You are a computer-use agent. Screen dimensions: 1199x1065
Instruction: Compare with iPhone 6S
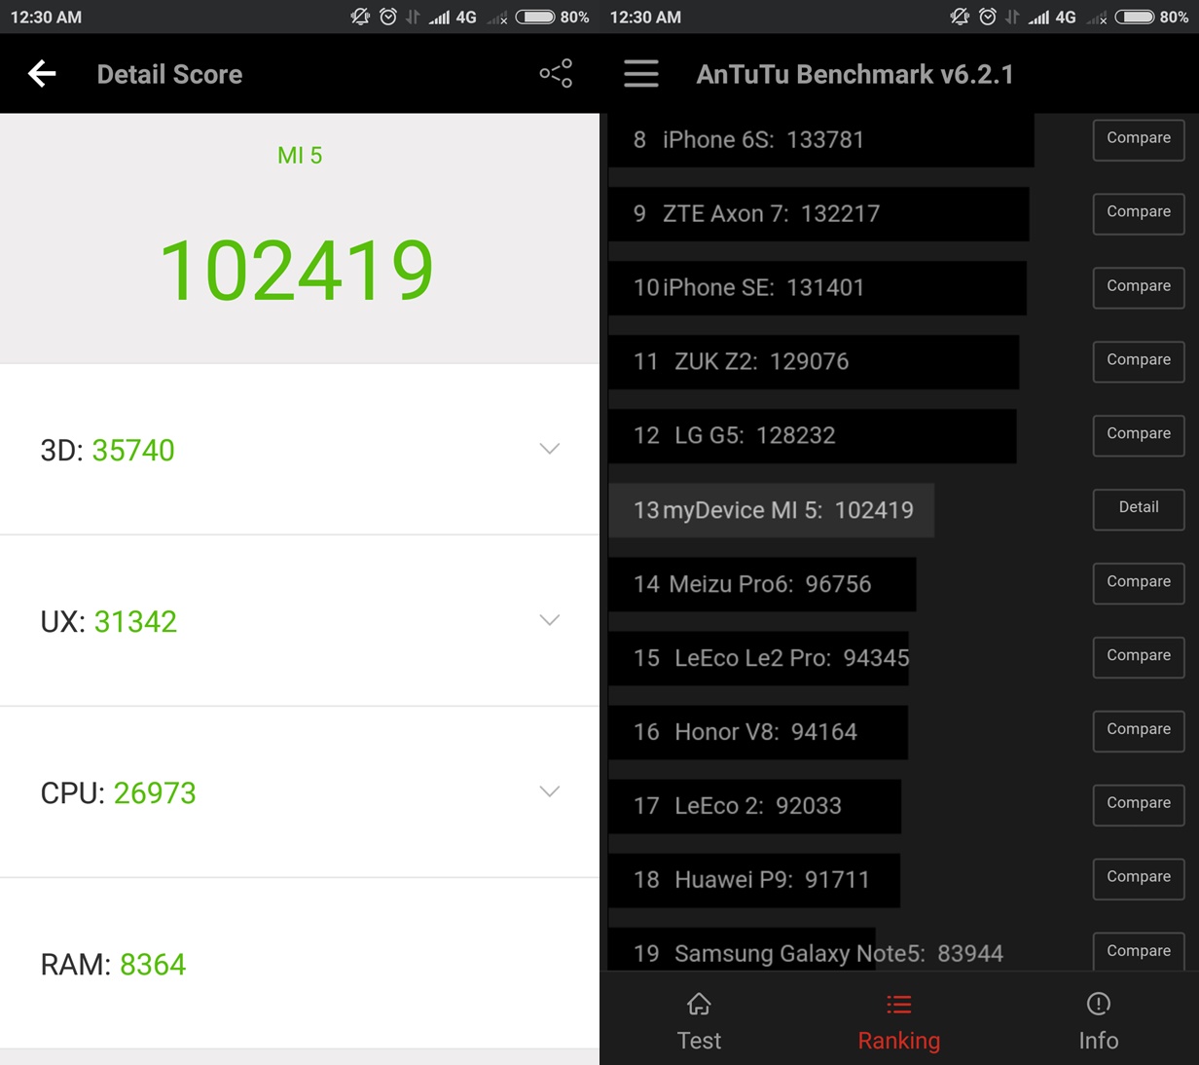[x=1139, y=138]
